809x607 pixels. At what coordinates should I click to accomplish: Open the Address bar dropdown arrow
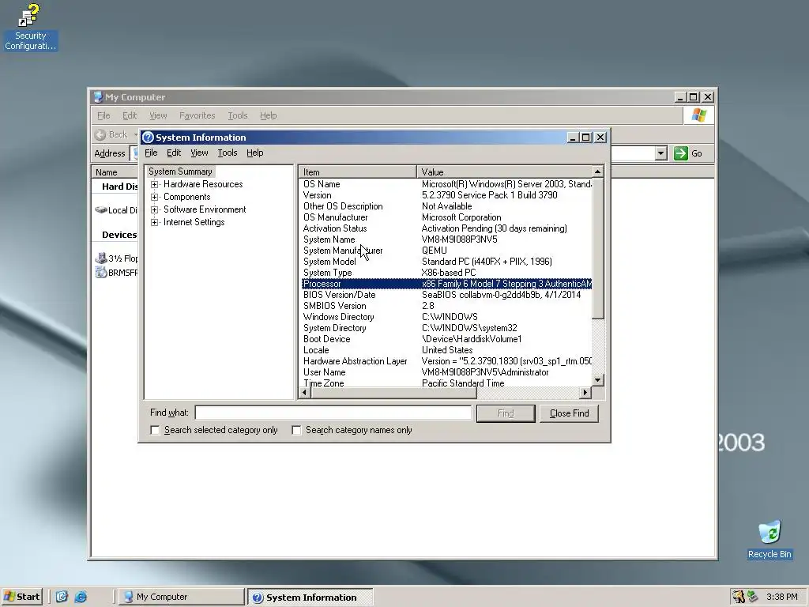(x=661, y=153)
